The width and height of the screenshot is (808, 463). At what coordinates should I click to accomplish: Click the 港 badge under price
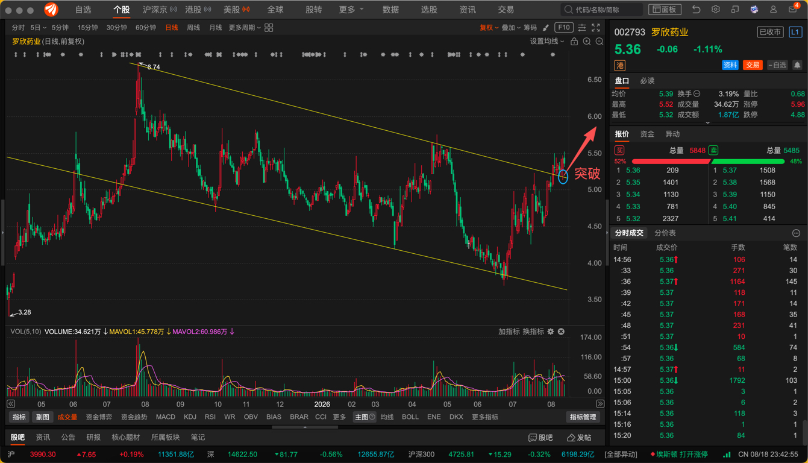click(620, 65)
